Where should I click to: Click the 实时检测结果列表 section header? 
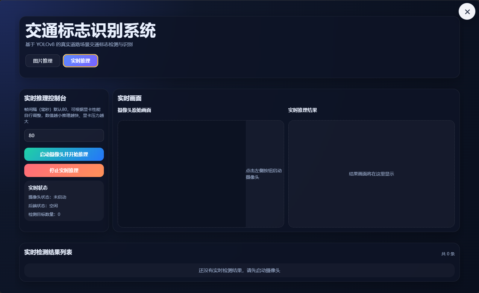click(49, 252)
